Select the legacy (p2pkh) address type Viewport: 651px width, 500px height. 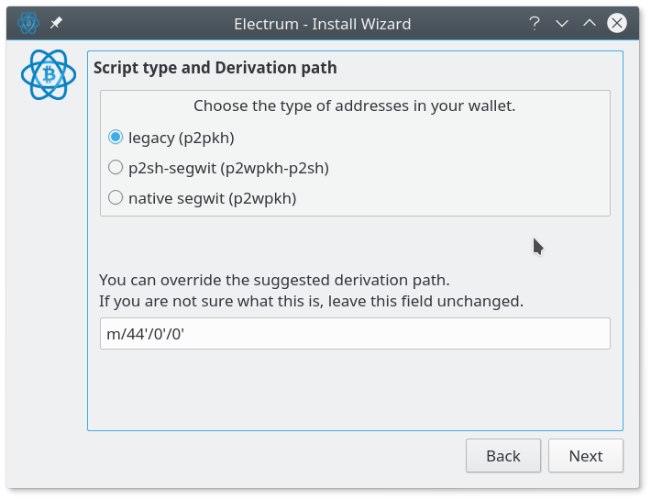(x=116, y=137)
